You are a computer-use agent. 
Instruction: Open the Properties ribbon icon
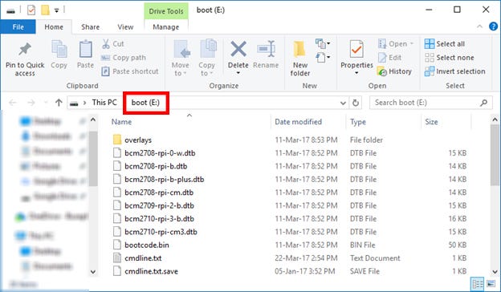tap(356, 49)
